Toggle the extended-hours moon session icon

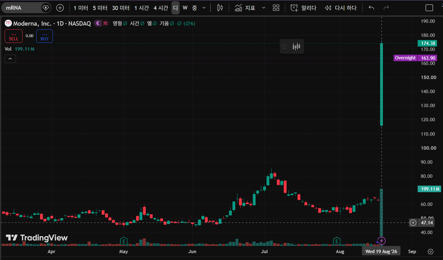point(98,23)
